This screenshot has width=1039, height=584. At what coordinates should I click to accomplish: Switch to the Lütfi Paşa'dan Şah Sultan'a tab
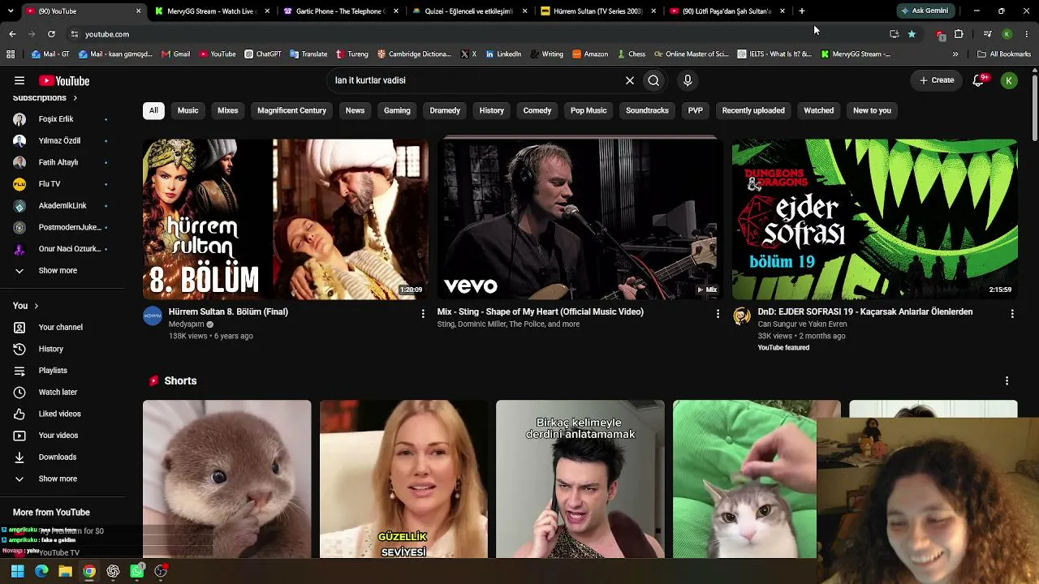[x=726, y=11]
